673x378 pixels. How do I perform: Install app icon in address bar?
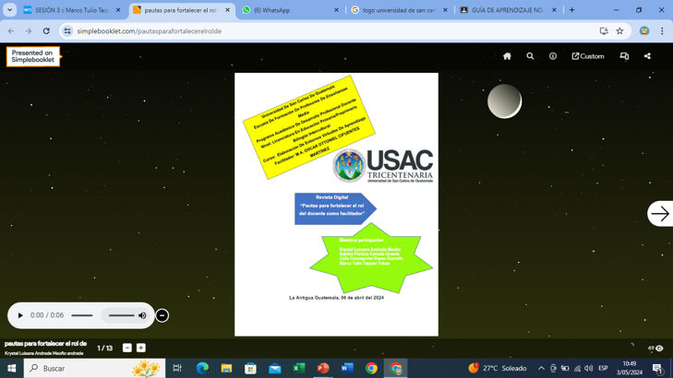pos(604,30)
